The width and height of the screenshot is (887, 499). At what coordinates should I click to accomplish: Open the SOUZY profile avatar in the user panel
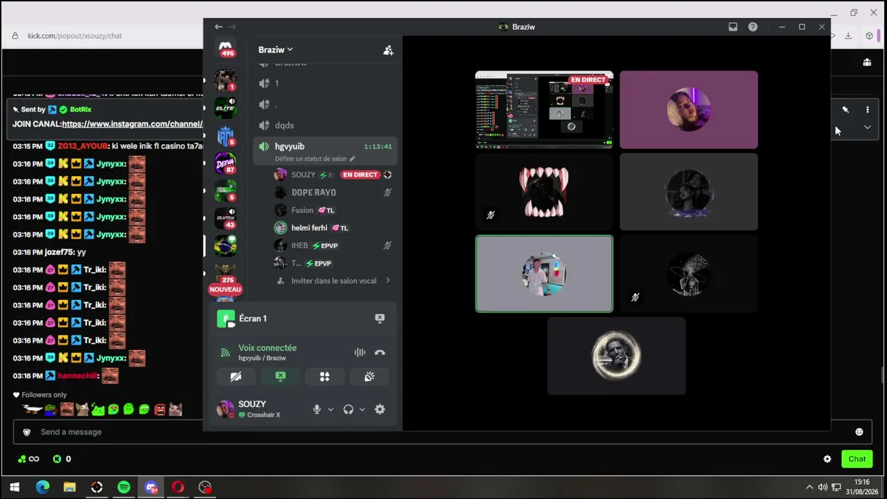point(225,409)
